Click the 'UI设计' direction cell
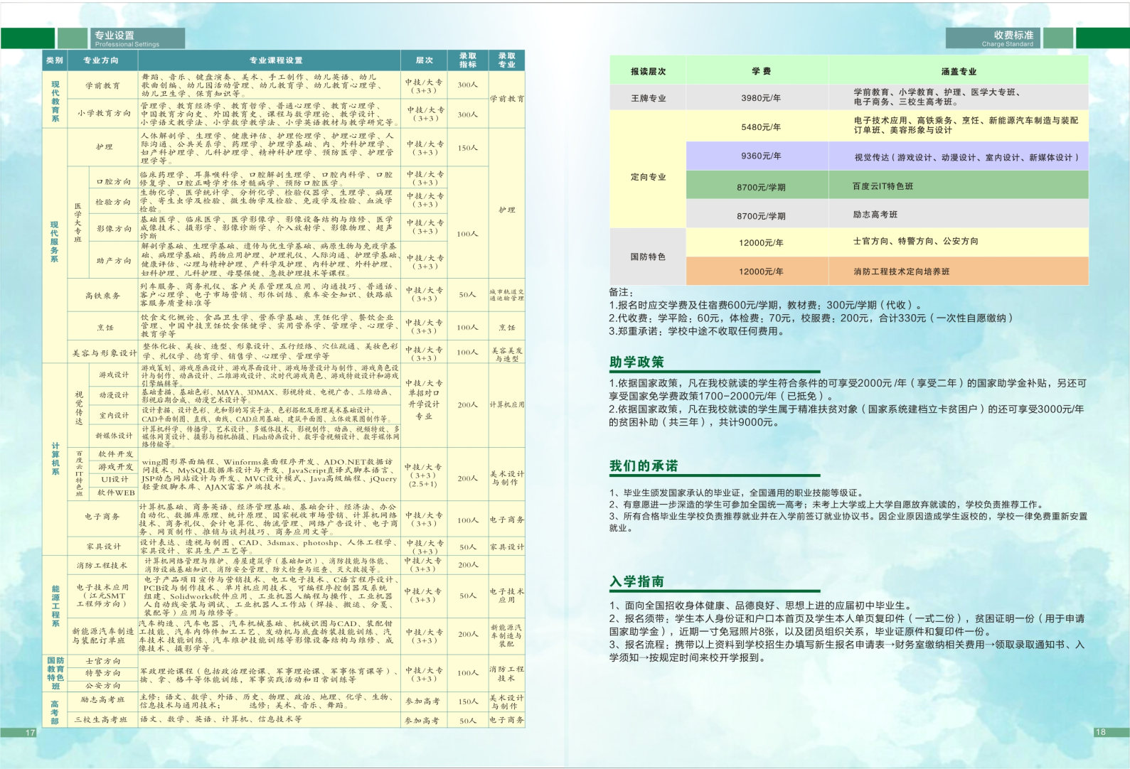Image resolution: width=1130 pixels, height=769 pixels. [115, 480]
